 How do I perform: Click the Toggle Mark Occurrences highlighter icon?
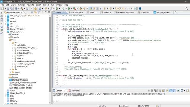pyautogui.click(x=91, y=9)
